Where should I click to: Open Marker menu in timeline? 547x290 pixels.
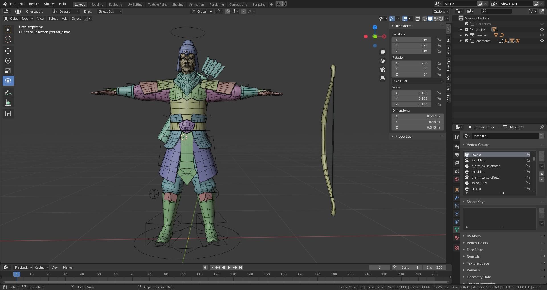[x=68, y=267]
